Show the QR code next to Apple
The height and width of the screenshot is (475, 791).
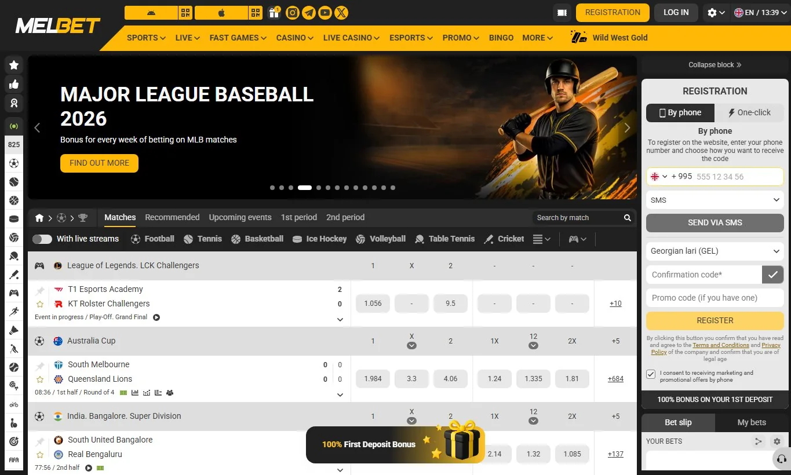pos(256,12)
